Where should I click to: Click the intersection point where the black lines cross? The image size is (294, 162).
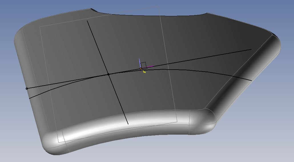click(108, 74)
